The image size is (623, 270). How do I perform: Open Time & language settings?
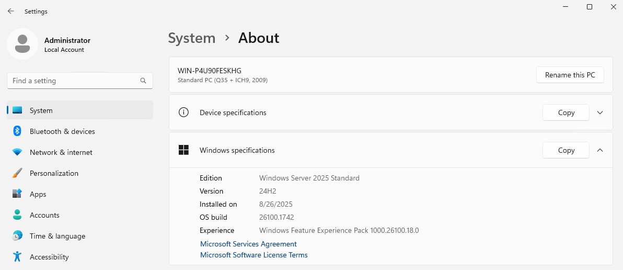[80, 236]
